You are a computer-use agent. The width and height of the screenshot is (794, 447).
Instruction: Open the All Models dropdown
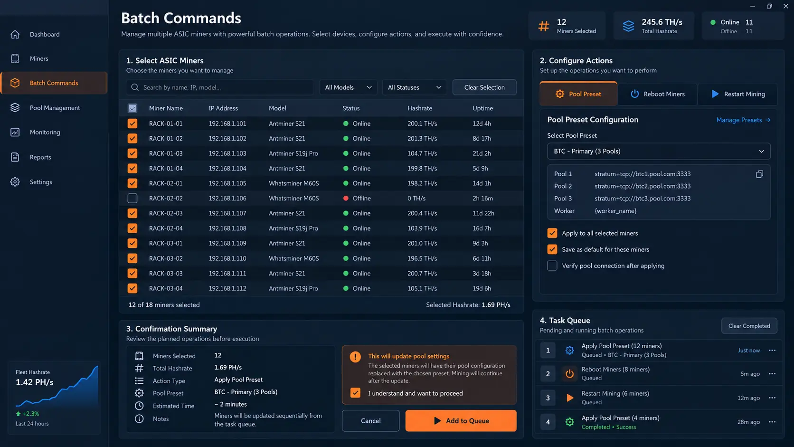click(x=348, y=87)
